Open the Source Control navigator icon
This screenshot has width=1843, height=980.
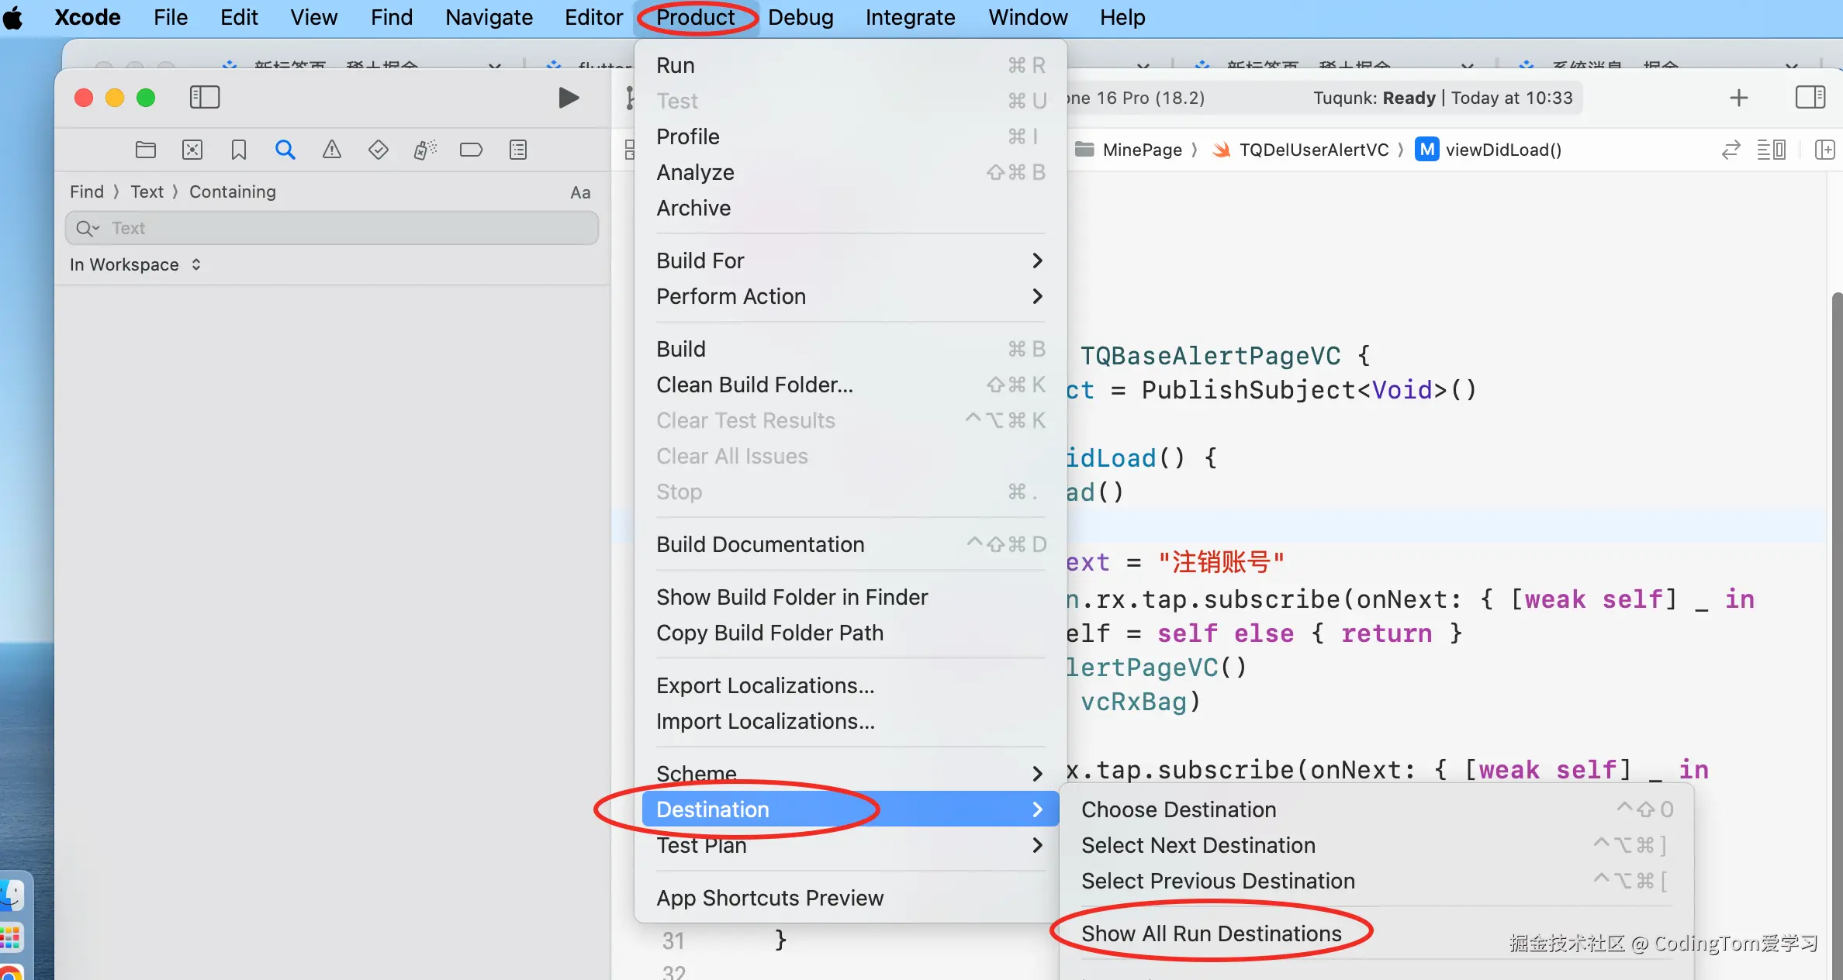click(x=192, y=150)
